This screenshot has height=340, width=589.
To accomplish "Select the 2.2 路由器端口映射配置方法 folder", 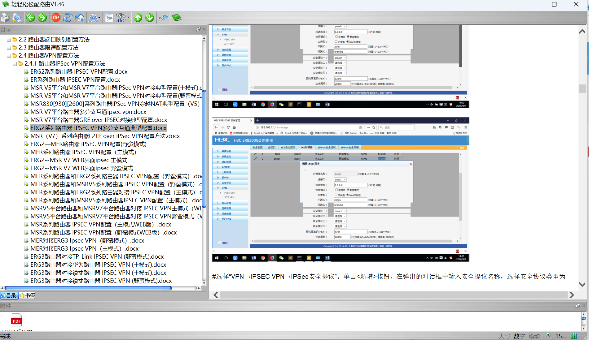I will [x=54, y=40].
